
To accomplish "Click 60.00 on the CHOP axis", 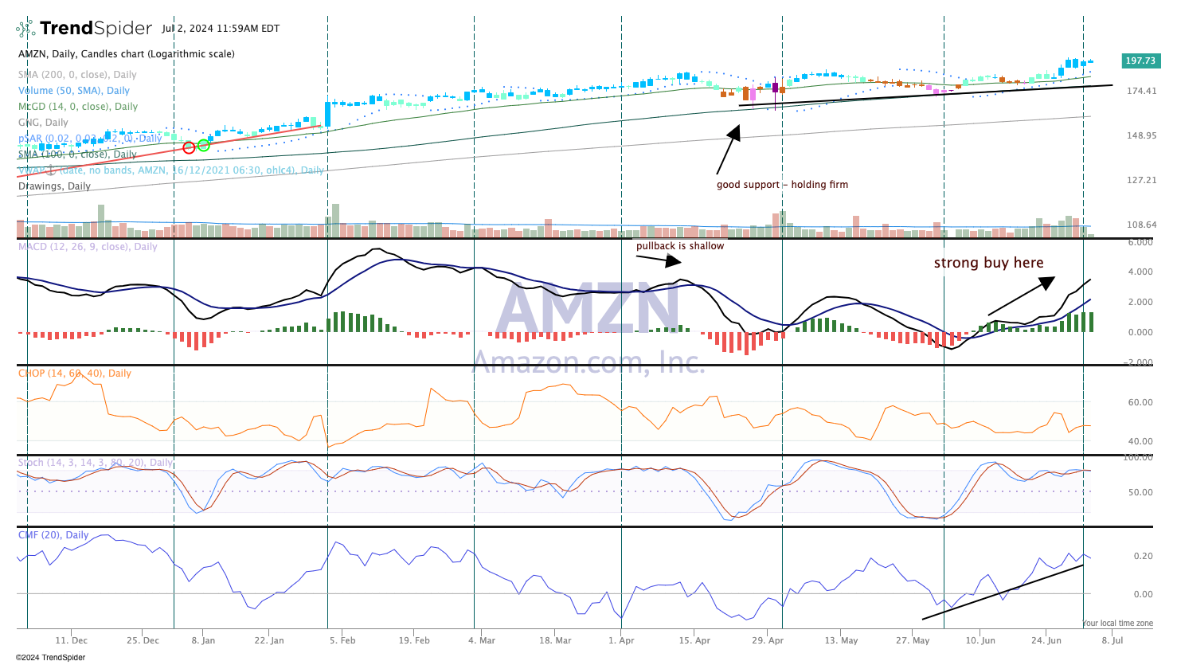I will 1140,402.
